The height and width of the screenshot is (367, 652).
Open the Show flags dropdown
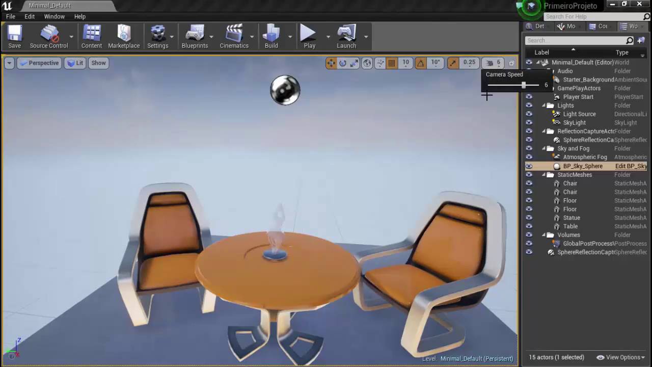pos(98,63)
